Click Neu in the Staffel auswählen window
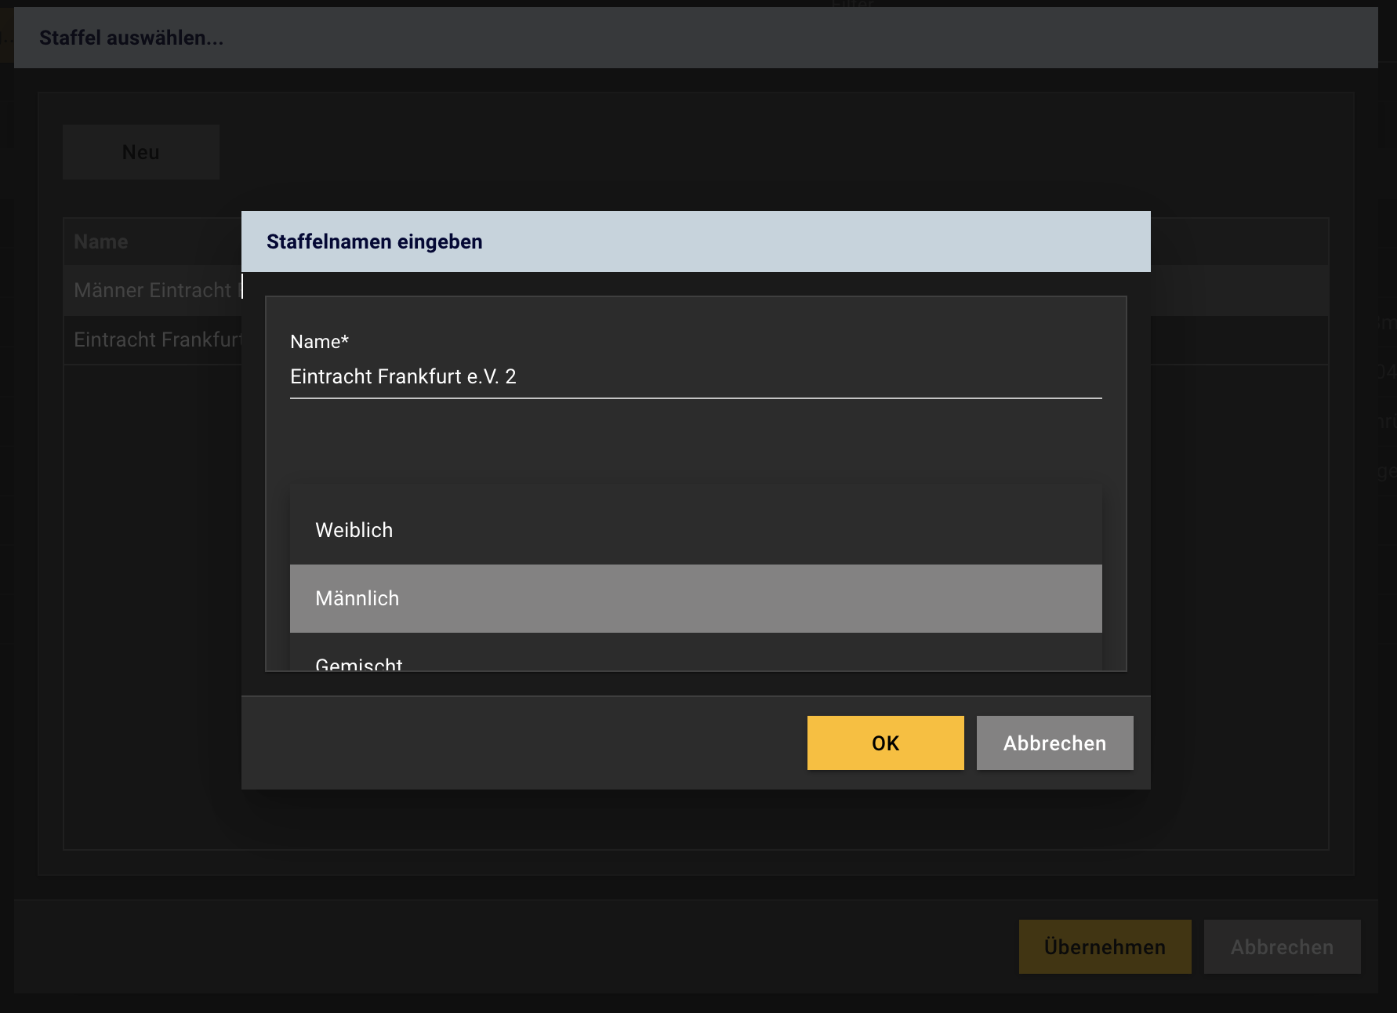This screenshot has height=1013, width=1397. click(141, 152)
